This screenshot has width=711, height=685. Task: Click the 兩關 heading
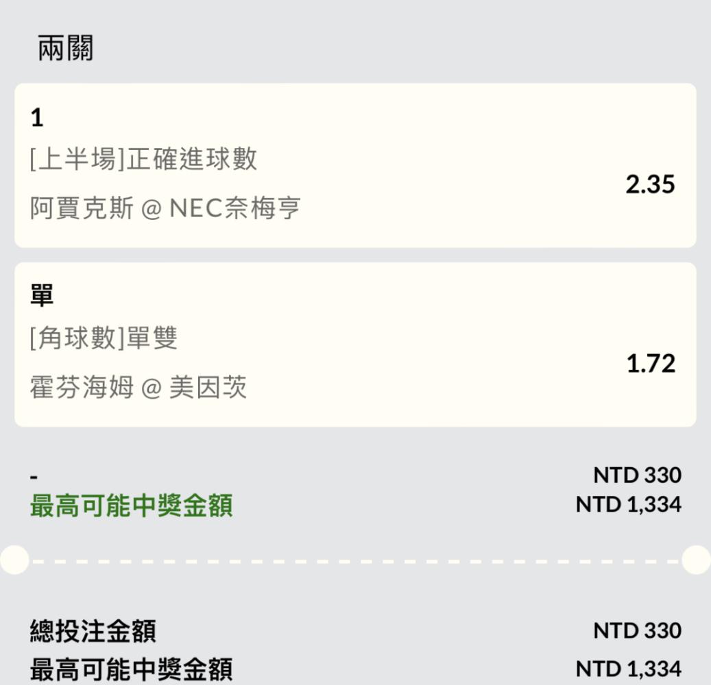coord(65,48)
